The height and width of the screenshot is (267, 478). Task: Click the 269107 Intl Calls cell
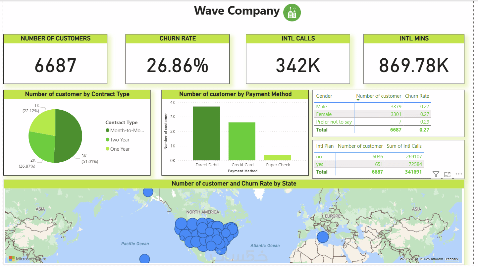pyautogui.click(x=414, y=157)
